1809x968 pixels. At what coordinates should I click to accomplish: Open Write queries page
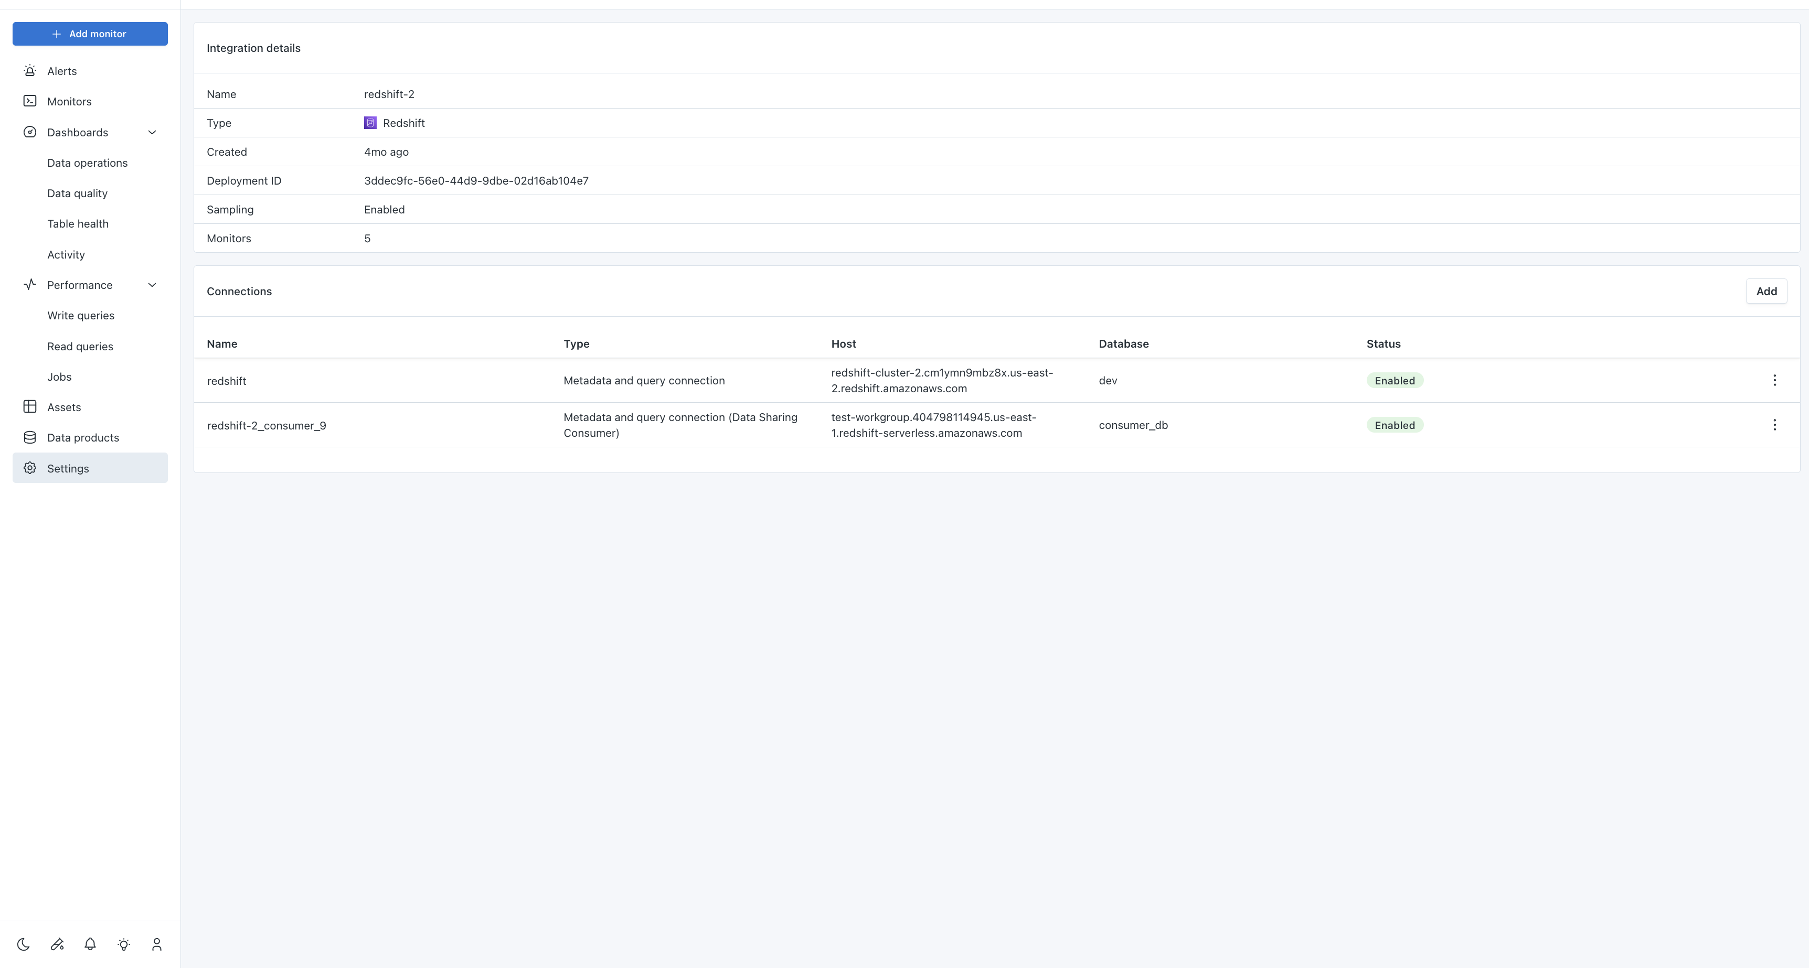(x=81, y=315)
